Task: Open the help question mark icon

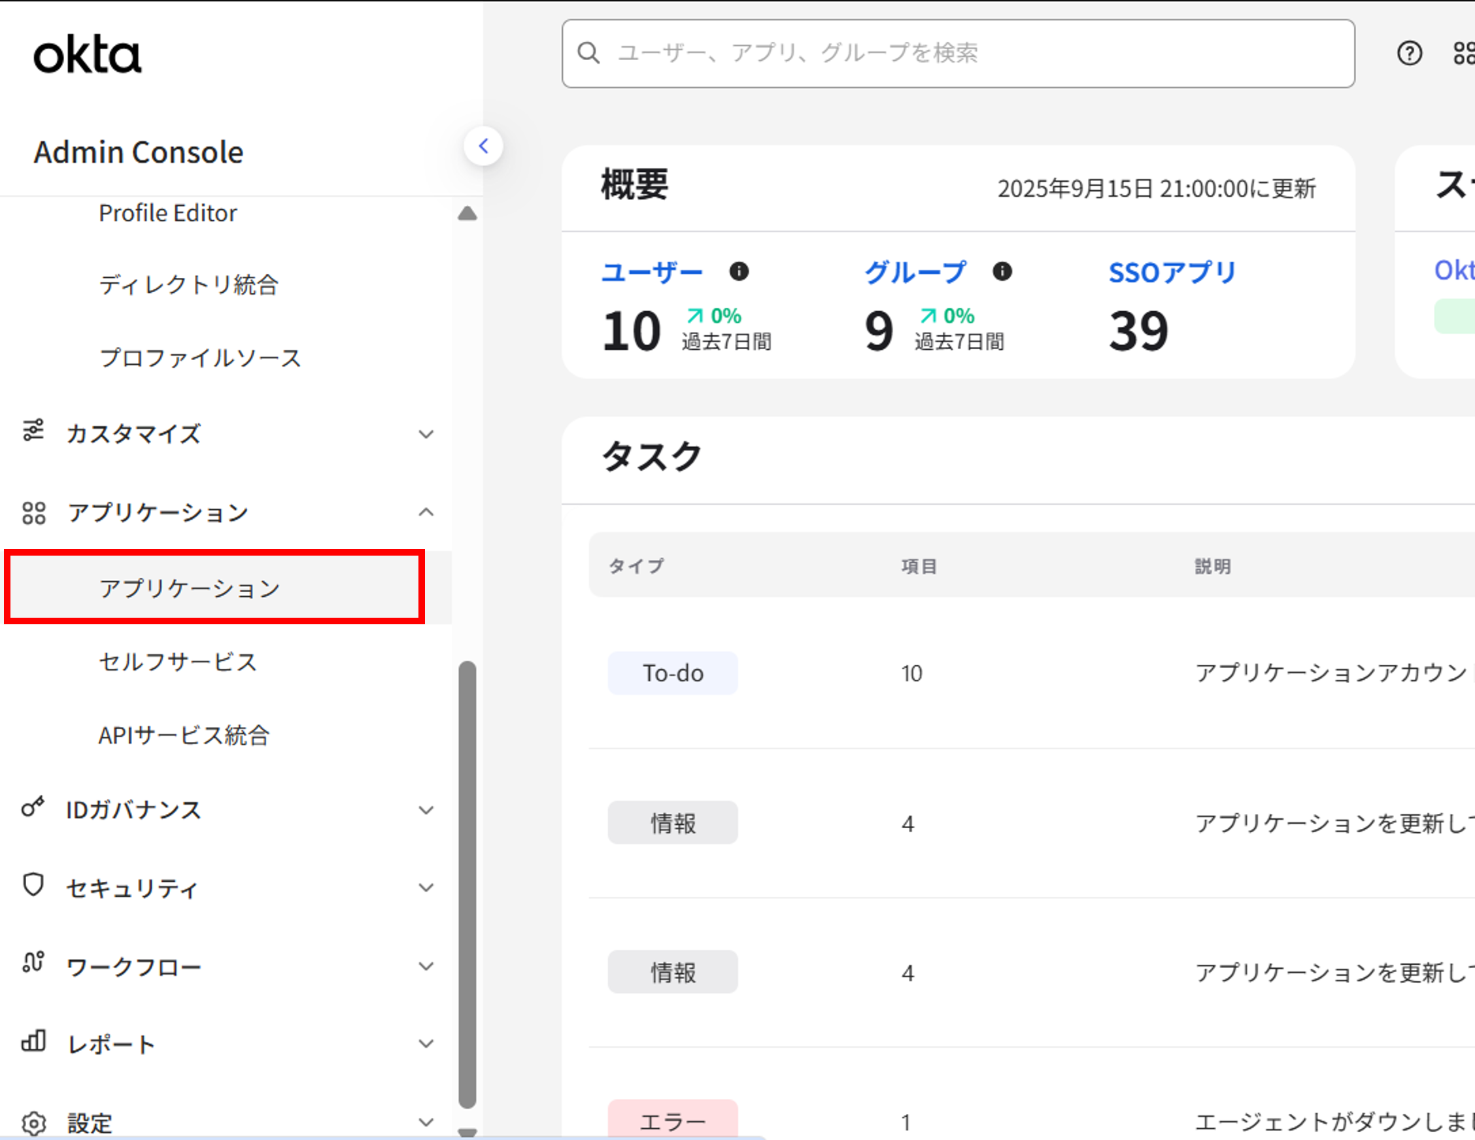Action: pos(1409,54)
